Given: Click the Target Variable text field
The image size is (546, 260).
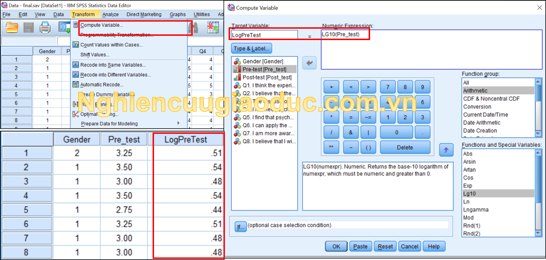Looking at the screenshot, I should [264, 35].
